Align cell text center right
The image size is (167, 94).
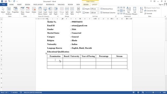click(124, 10)
